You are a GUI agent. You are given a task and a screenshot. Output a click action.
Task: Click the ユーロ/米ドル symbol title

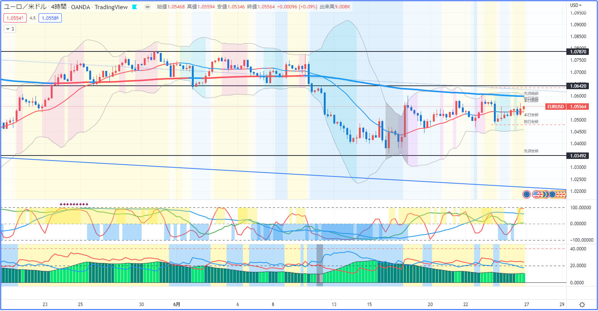pyautogui.click(x=25, y=7)
